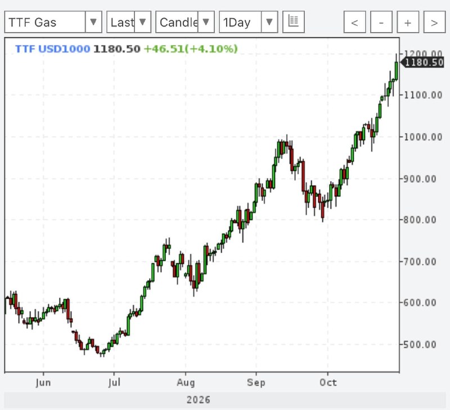450x410 pixels.
Task: Click the 1100.00 price axis label
Action: (423, 95)
